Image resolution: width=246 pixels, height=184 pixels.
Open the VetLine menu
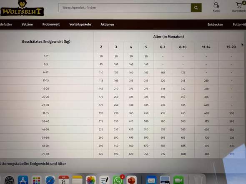pyautogui.click(x=27, y=25)
